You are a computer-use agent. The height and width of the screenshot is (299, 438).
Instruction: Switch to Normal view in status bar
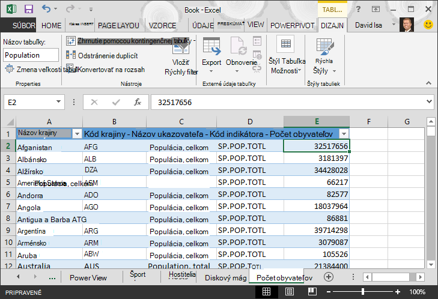[266, 292]
